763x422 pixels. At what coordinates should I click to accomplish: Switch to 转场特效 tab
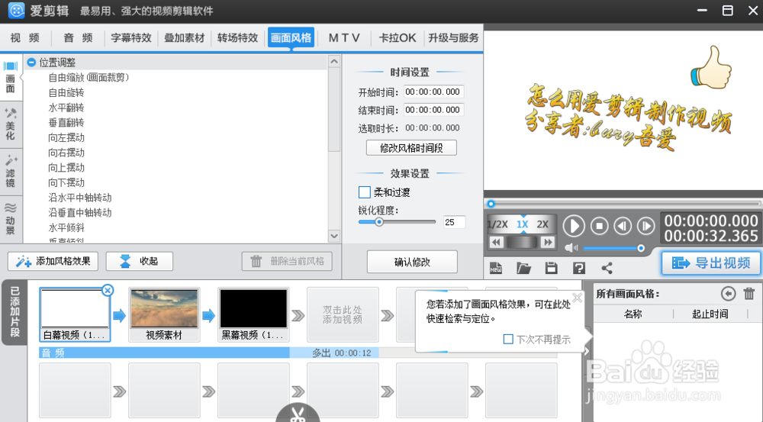tap(237, 38)
